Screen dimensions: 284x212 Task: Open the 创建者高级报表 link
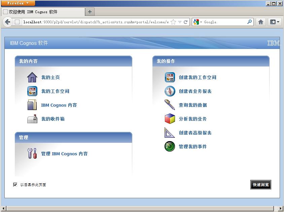click(x=195, y=133)
